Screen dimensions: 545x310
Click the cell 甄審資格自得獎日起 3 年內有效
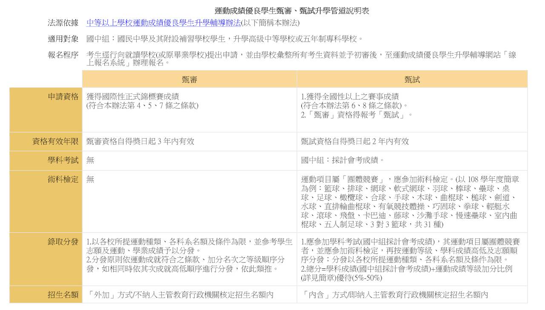pyautogui.click(x=189, y=142)
